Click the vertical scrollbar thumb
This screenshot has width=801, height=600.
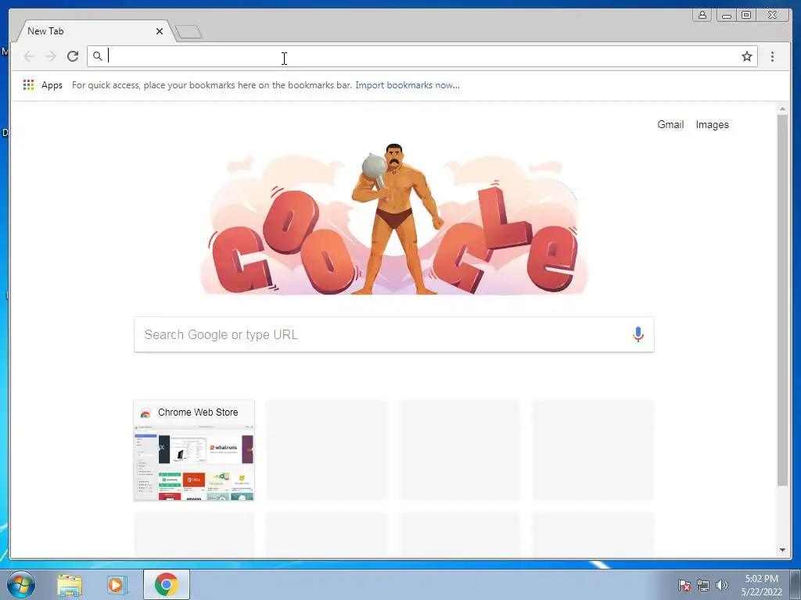782,300
